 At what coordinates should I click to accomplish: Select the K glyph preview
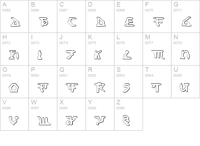[98, 55]
